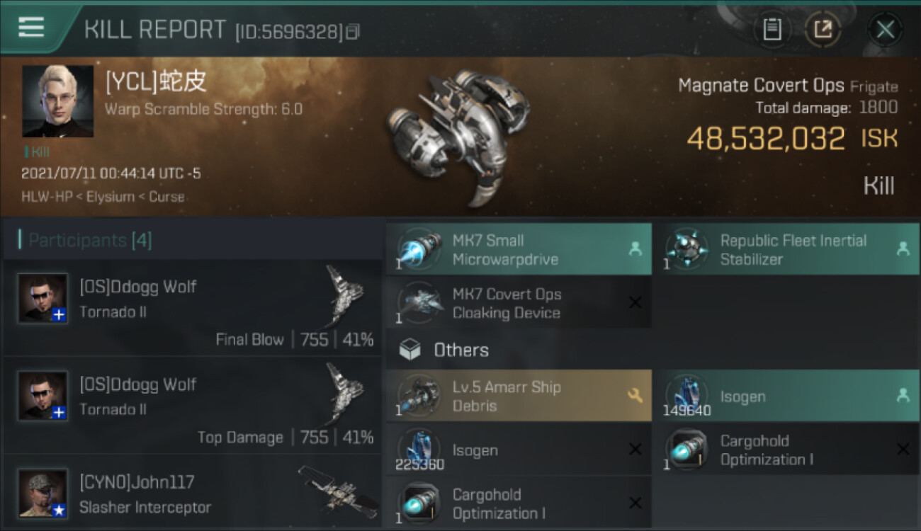Close the kill report window

885,30
